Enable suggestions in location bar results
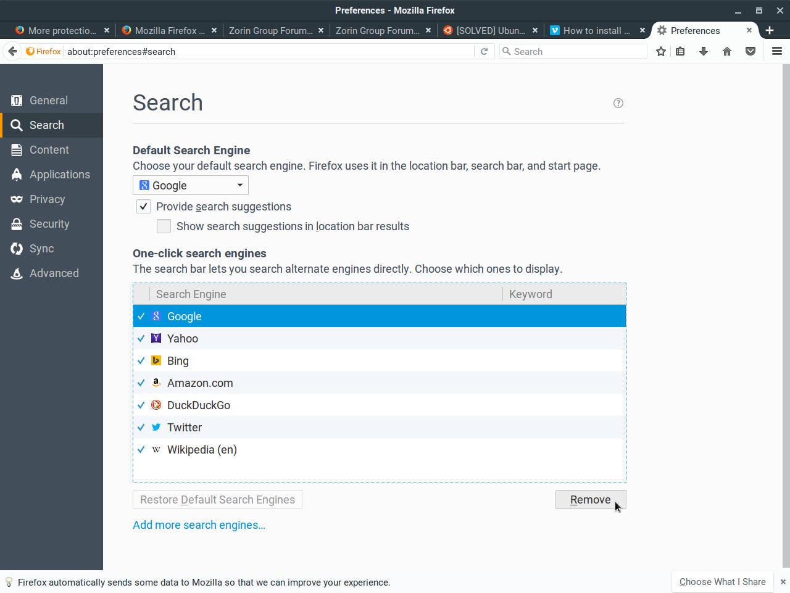 164,226
